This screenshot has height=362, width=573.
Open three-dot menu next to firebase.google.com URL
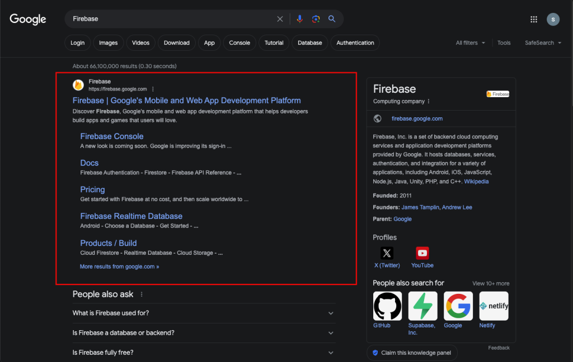click(x=153, y=89)
